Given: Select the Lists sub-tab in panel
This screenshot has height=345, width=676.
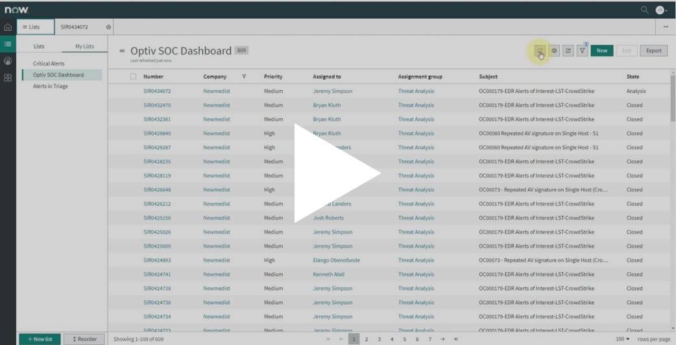Looking at the screenshot, I should click(39, 46).
